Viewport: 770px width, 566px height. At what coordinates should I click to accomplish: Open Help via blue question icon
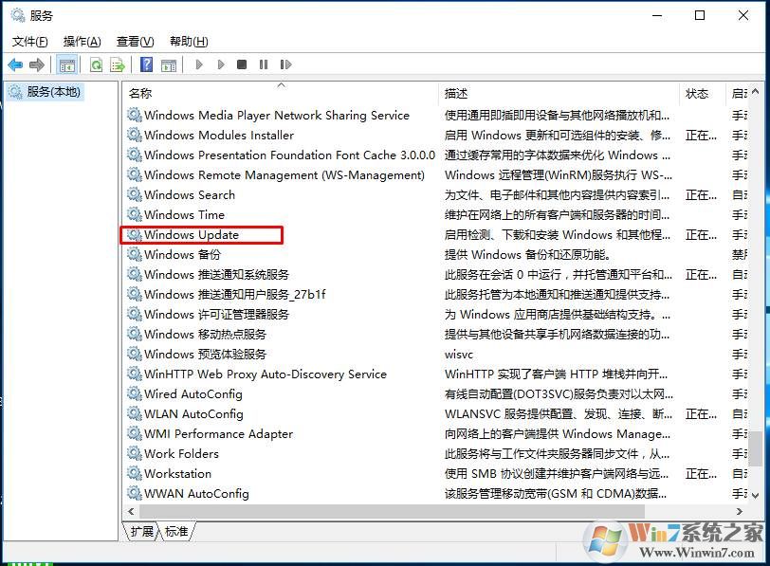point(146,64)
